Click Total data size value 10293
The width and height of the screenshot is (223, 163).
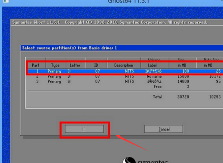215,97
